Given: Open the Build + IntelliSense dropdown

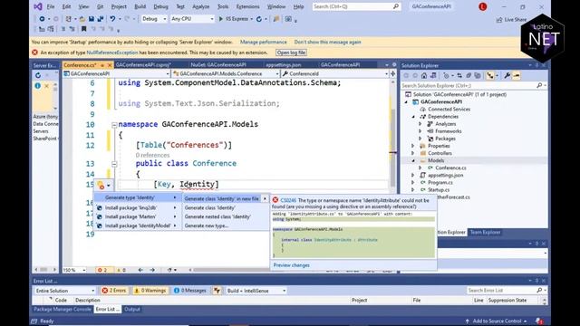Looking at the screenshot, I should (x=256, y=291).
